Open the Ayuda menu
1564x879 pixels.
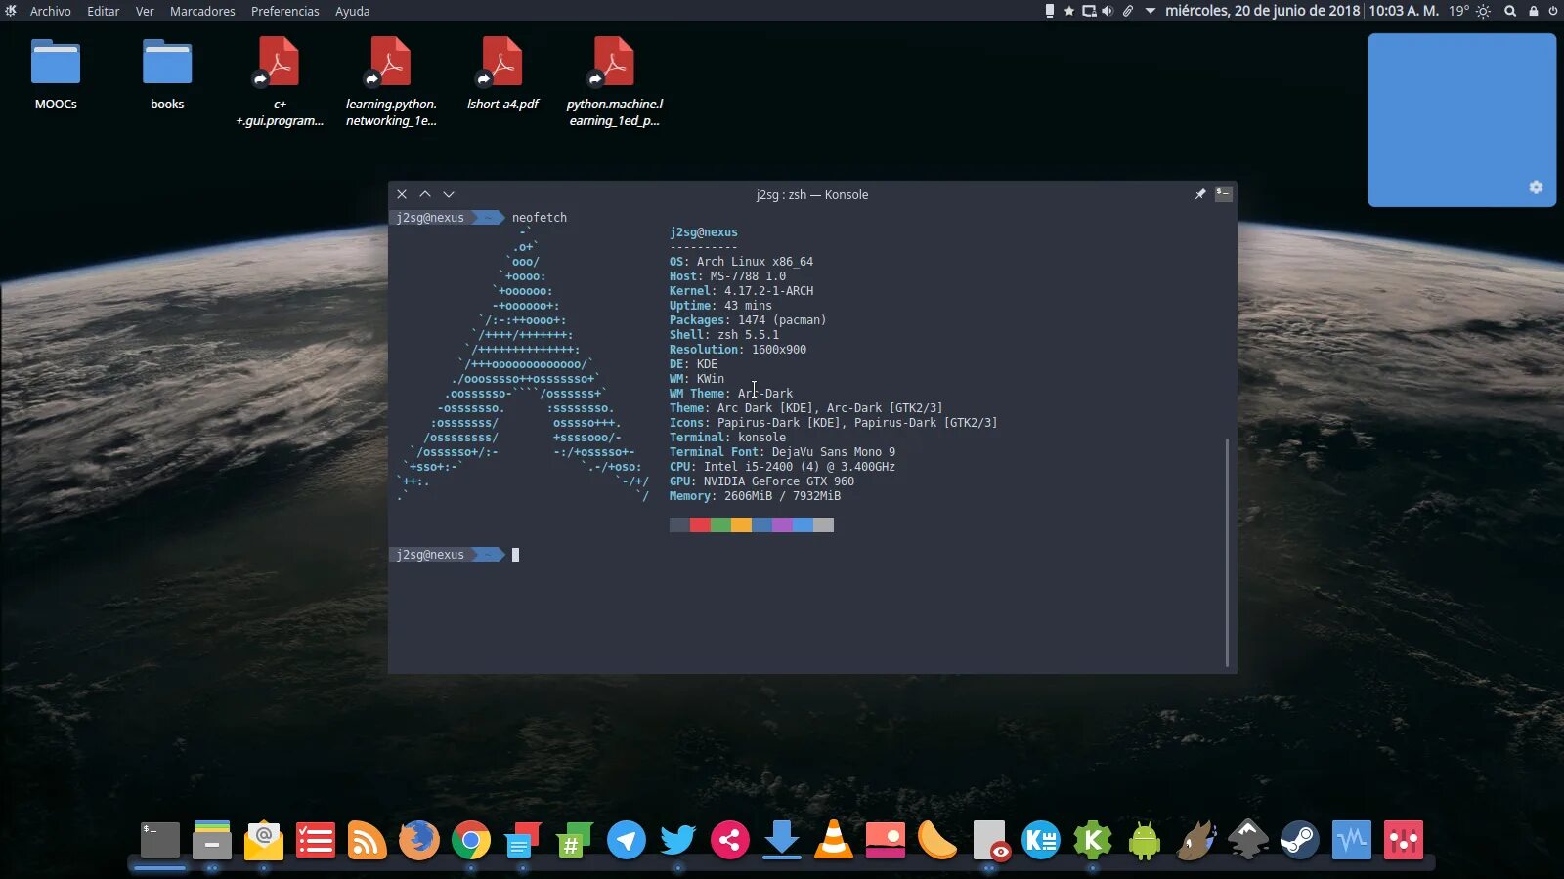(x=353, y=11)
